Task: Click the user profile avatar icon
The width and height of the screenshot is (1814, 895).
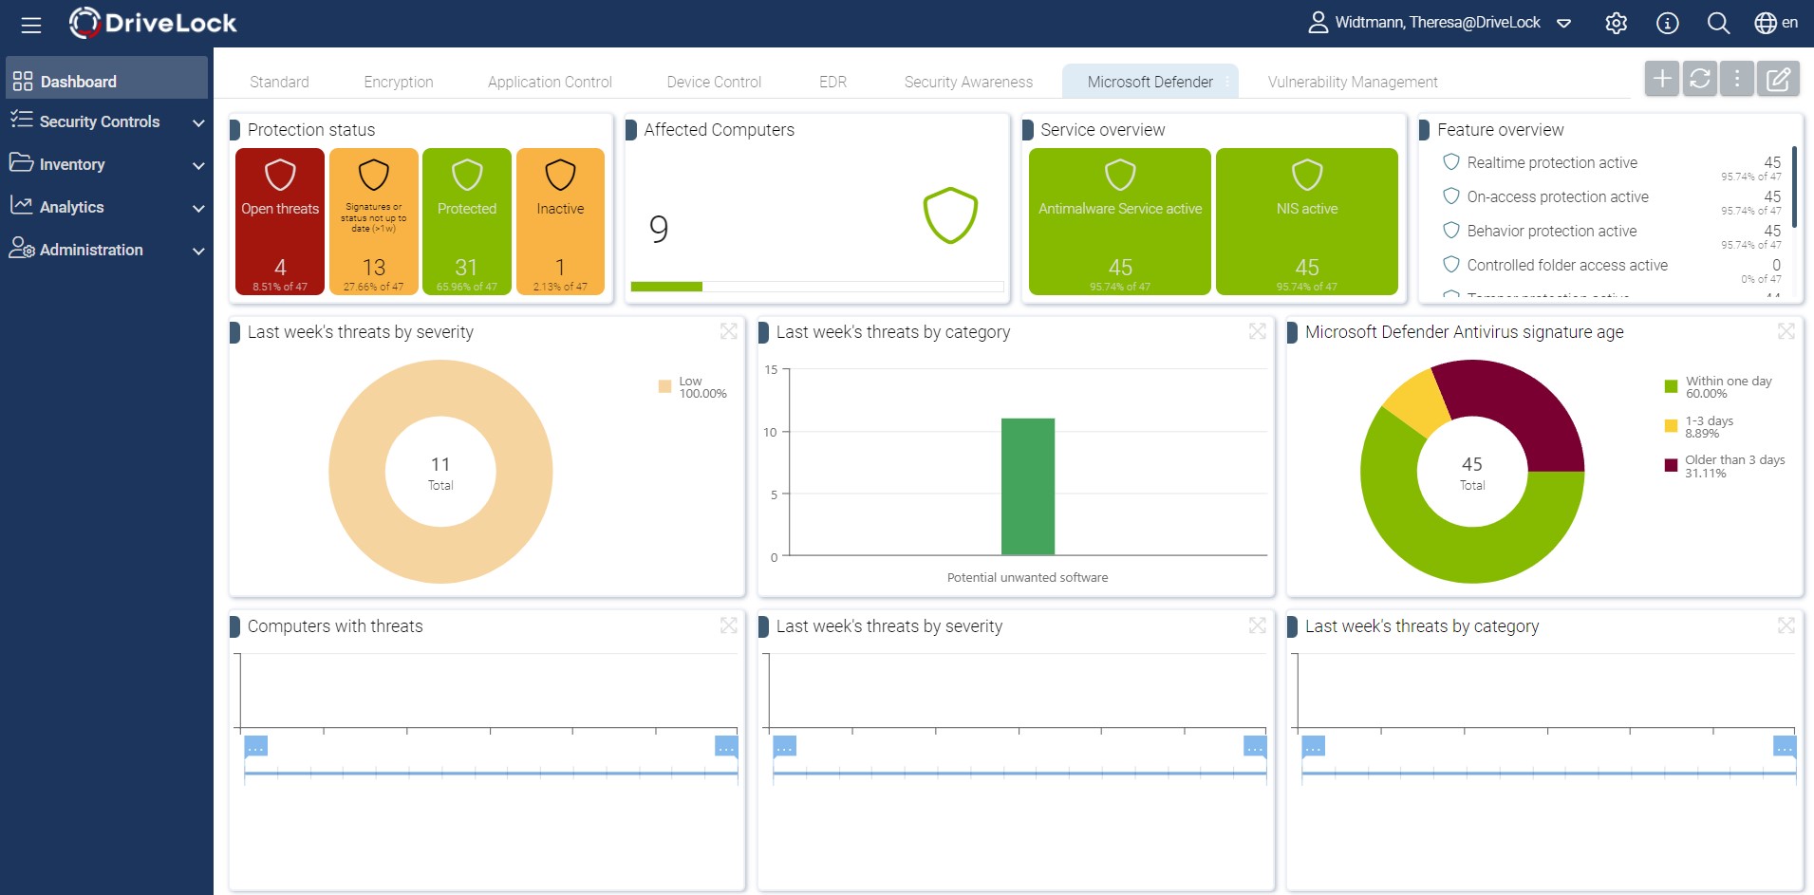Action: (1318, 23)
